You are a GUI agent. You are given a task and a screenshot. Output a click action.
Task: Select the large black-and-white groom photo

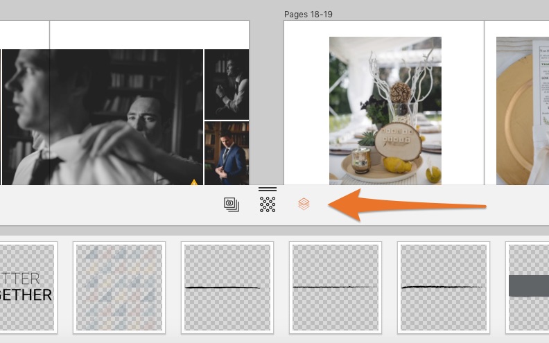click(x=103, y=117)
